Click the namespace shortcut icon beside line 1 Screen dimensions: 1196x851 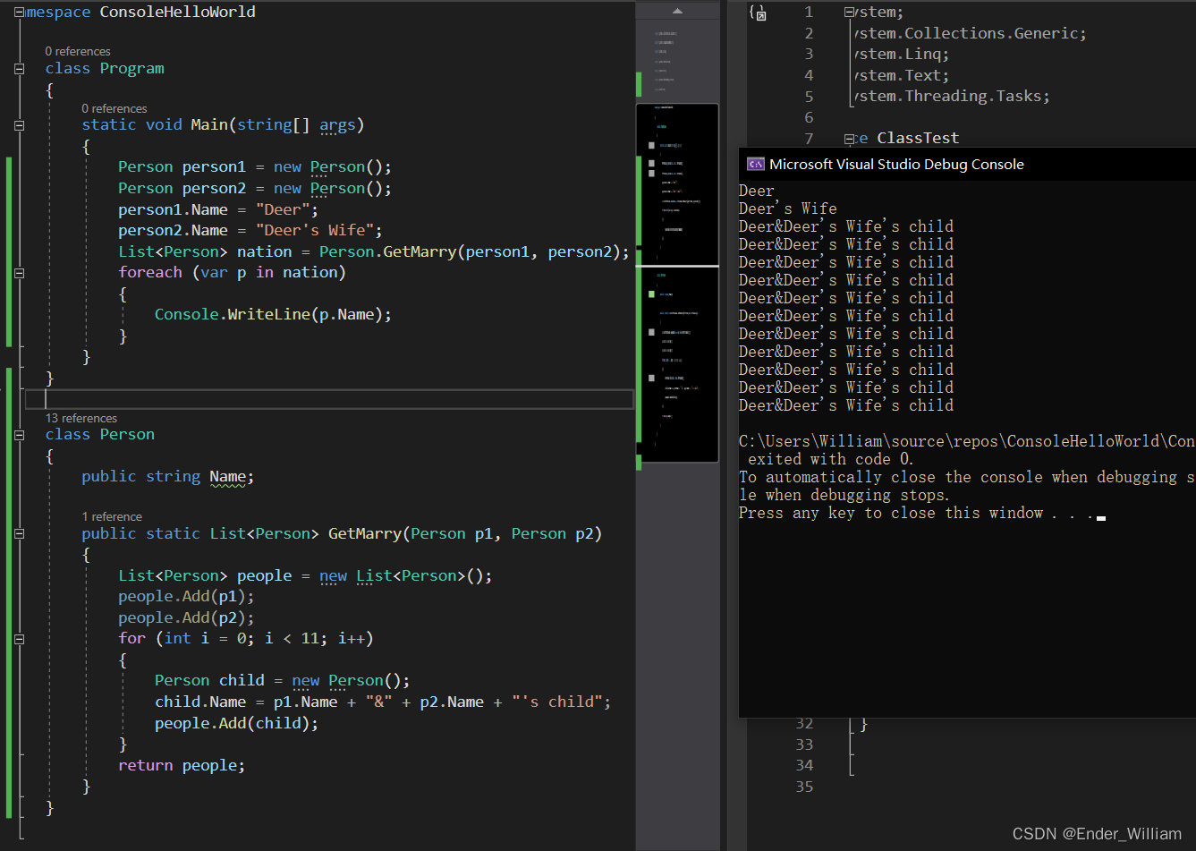[x=758, y=13]
